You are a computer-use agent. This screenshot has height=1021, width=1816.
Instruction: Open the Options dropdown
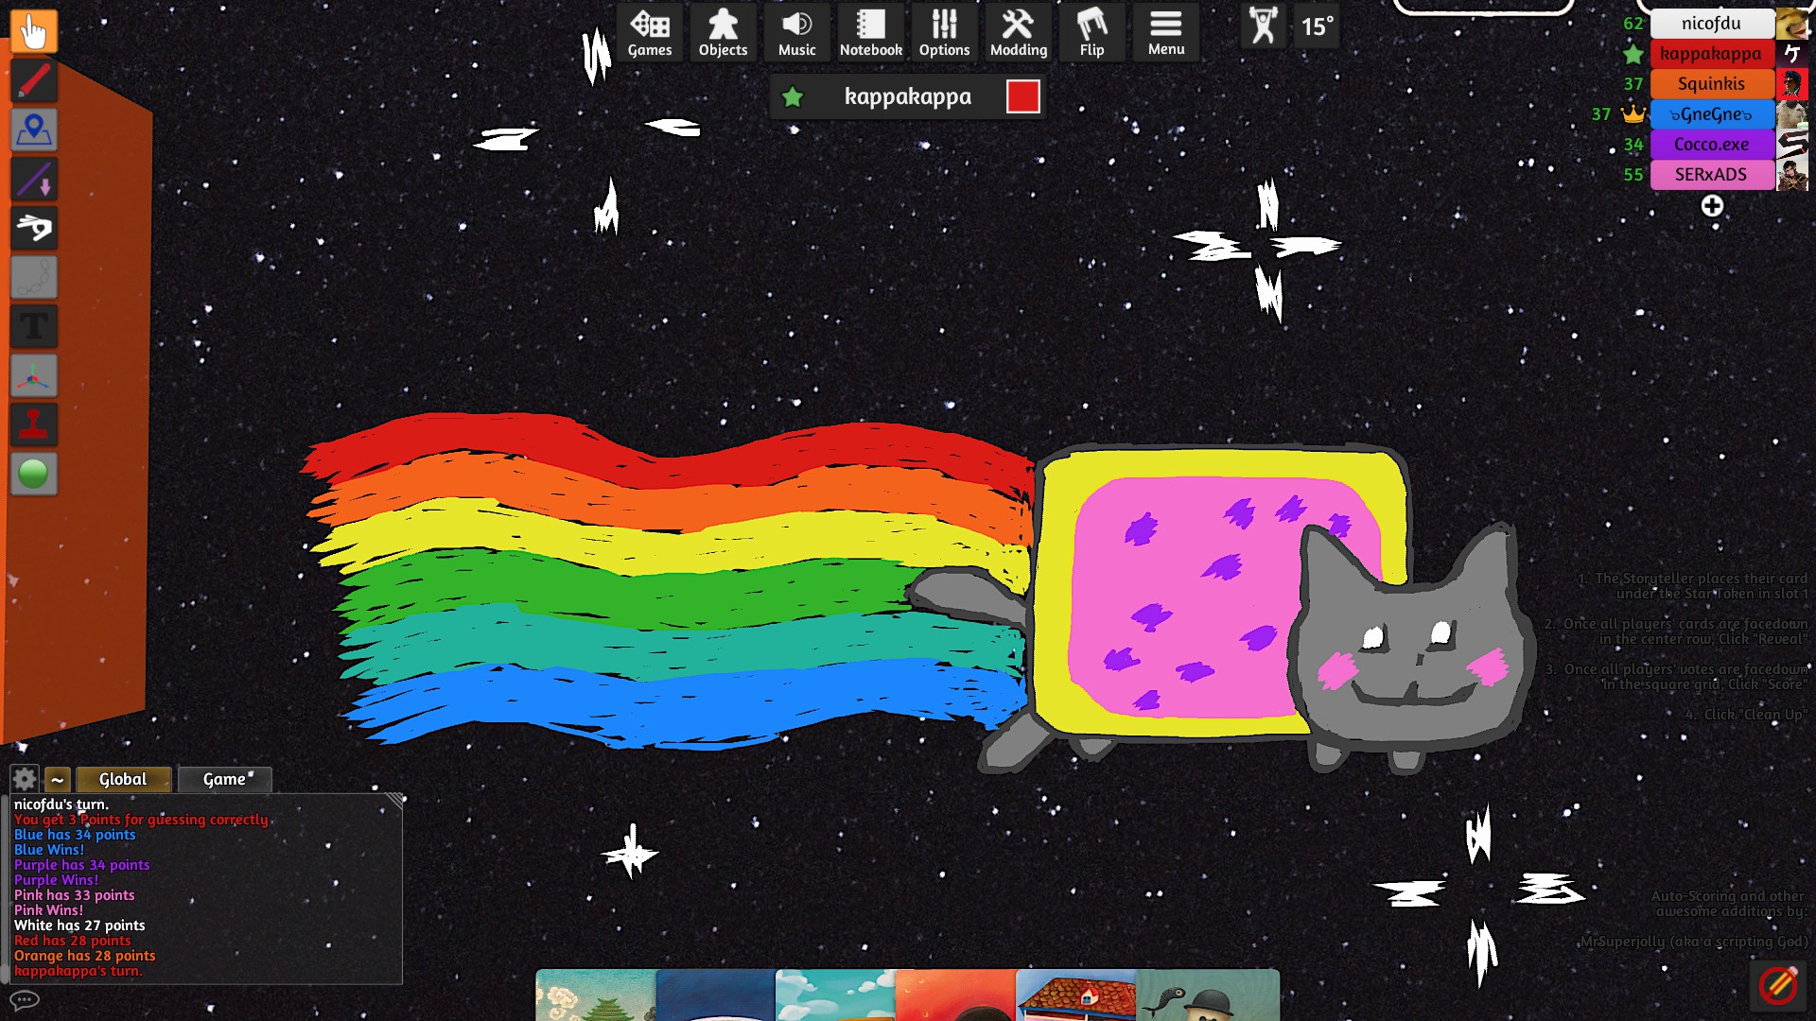[944, 33]
